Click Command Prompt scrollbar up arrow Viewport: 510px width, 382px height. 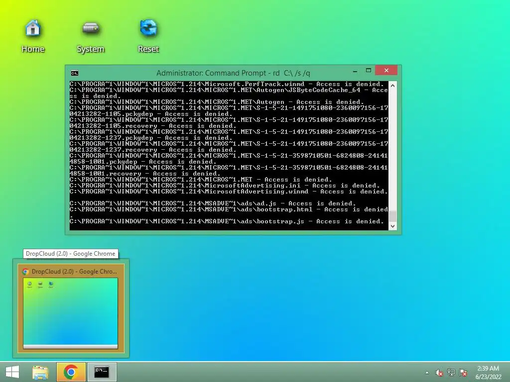pyautogui.click(x=392, y=86)
